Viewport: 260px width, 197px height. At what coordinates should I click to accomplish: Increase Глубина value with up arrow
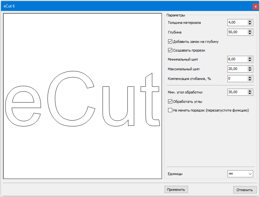(x=250, y=31)
